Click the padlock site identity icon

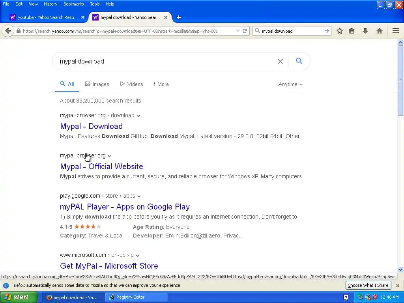pos(18,31)
